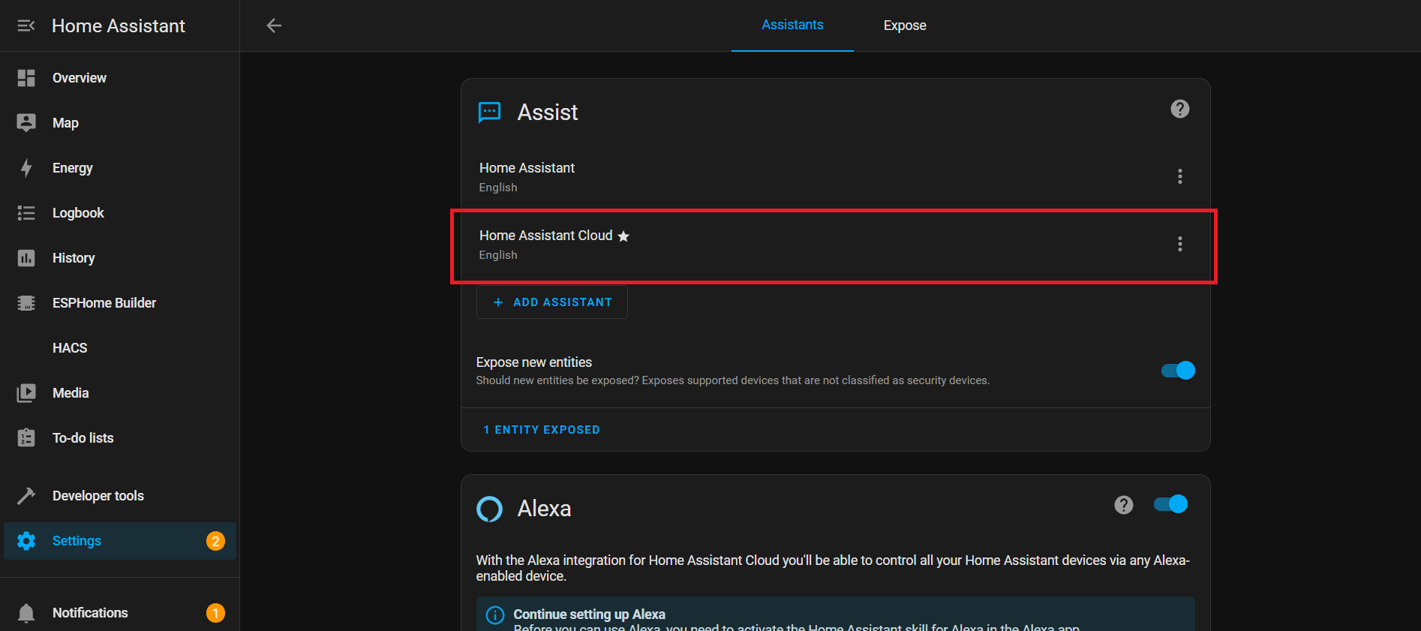Click the Expose new entities label

coord(534,362)
